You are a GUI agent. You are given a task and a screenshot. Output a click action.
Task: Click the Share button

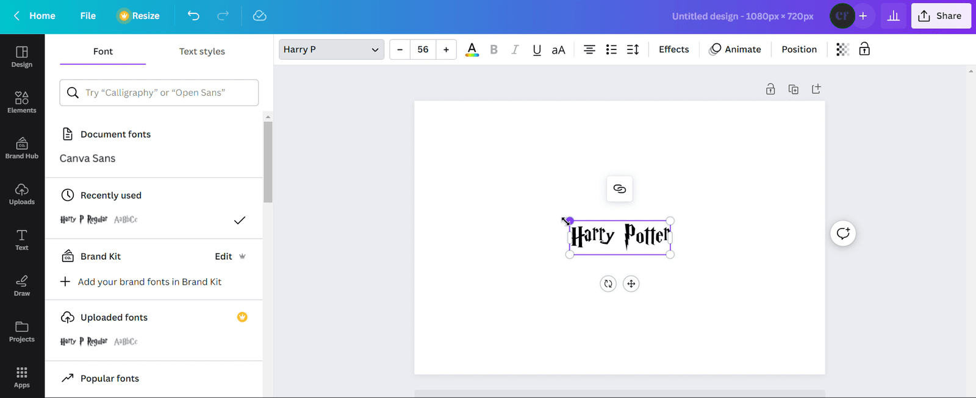[x=941, y=16]
